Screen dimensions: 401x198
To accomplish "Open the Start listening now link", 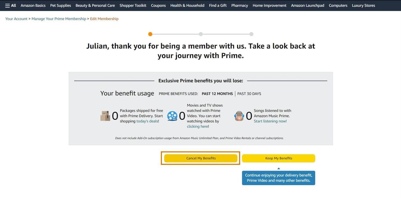I will coord(270,121).
